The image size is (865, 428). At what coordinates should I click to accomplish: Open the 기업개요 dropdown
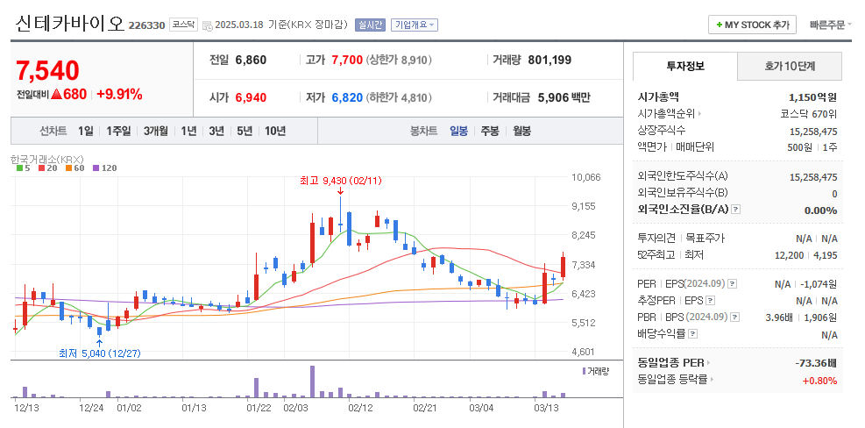pyautogui.click(x=415, y=25)
